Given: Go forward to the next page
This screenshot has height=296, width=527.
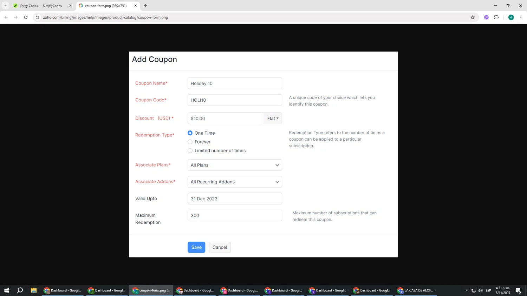Looking at the screenshot, I should pyautogui.click(x=16, y=17).
